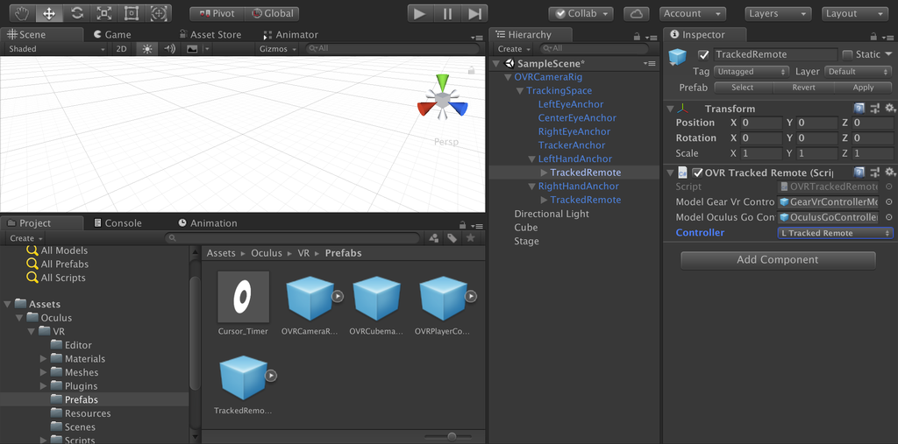Switch to the Animator tab
The height and width of the screenshot is (444, 898).
coord(290,34)
